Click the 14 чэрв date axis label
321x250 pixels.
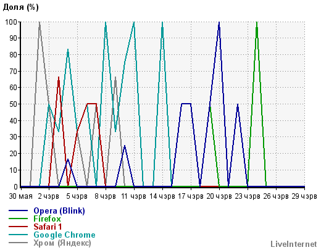pos(162,196)
